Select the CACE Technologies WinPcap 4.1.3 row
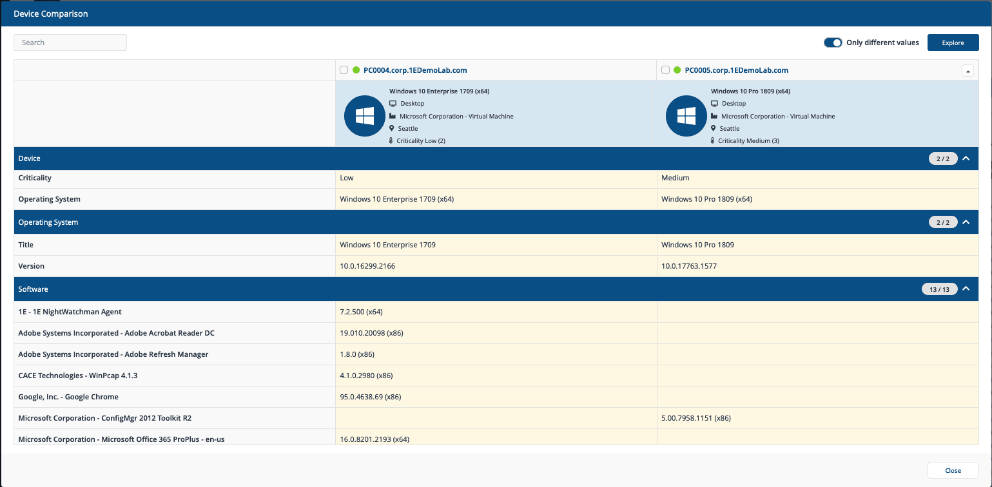The height and width of the screenshot is (487, 992). pyautogui.click(x=496, y=376)
